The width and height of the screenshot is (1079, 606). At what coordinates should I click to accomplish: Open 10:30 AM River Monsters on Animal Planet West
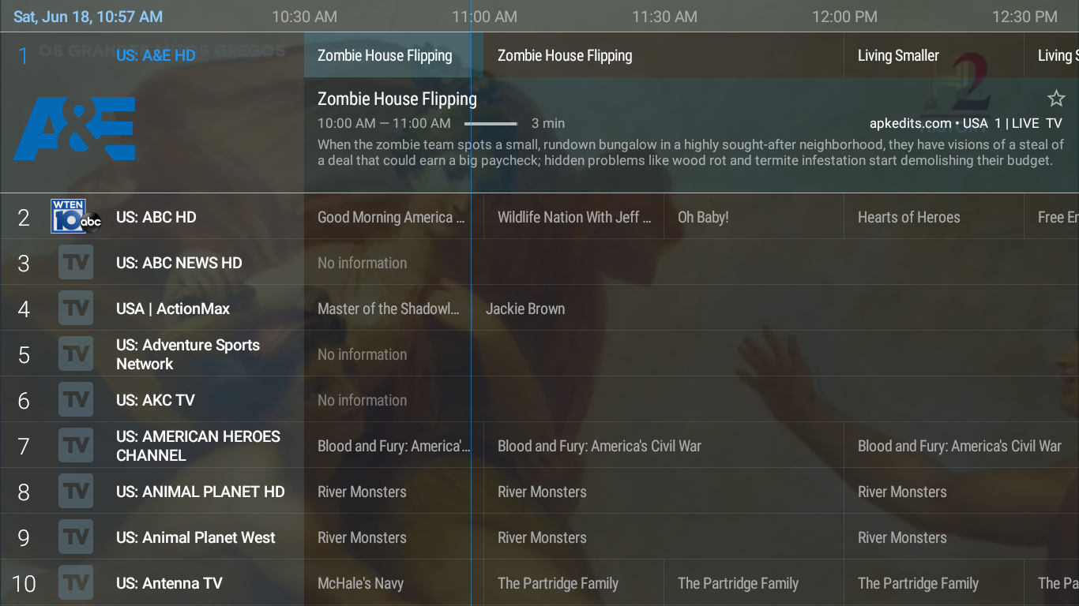click(393, 537)
